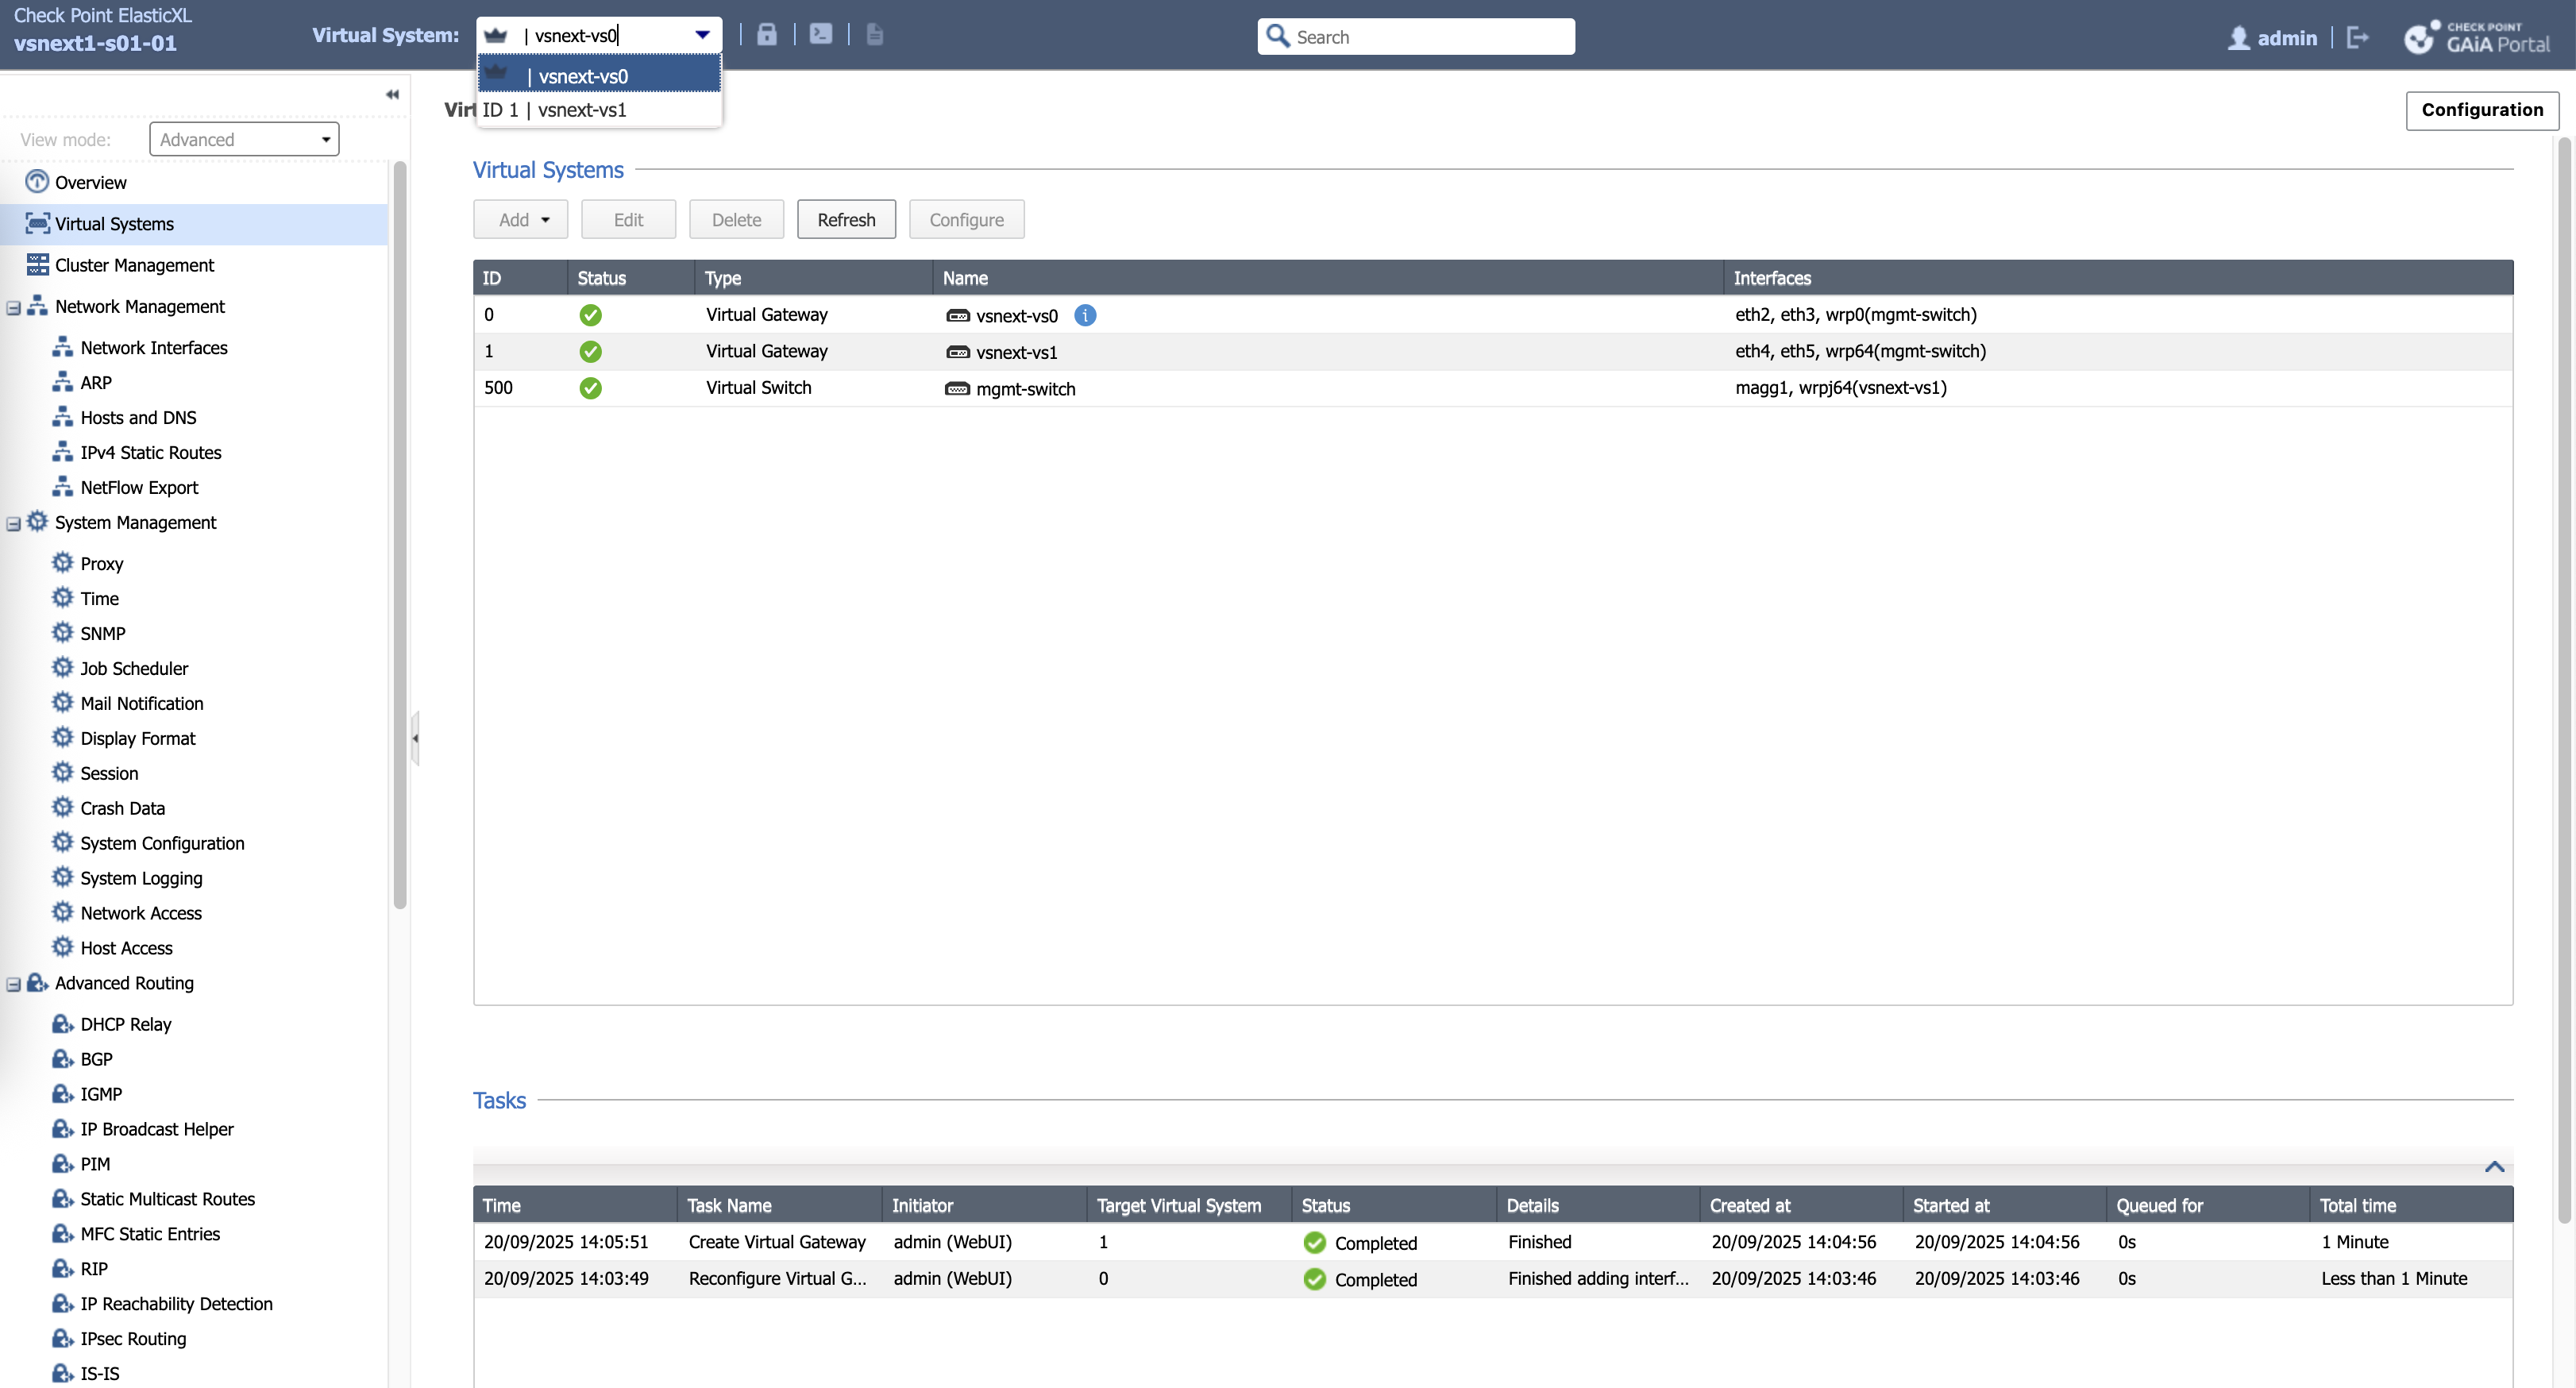The width and height of the screenshot is (2576, 1388).
Task: Click the document/script icon in the header
Action: 875,35
